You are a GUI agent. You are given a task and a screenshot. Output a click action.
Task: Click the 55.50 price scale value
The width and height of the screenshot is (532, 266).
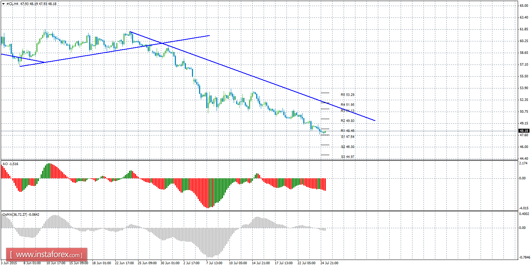click(x=524, y=76)
